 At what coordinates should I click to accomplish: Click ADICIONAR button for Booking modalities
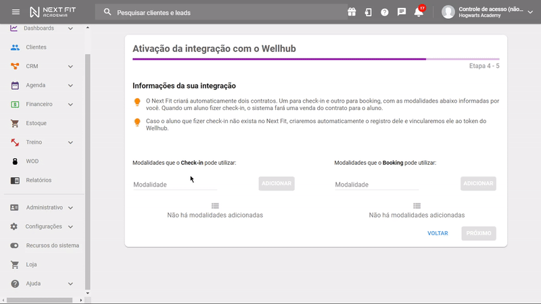pos(478,183)
